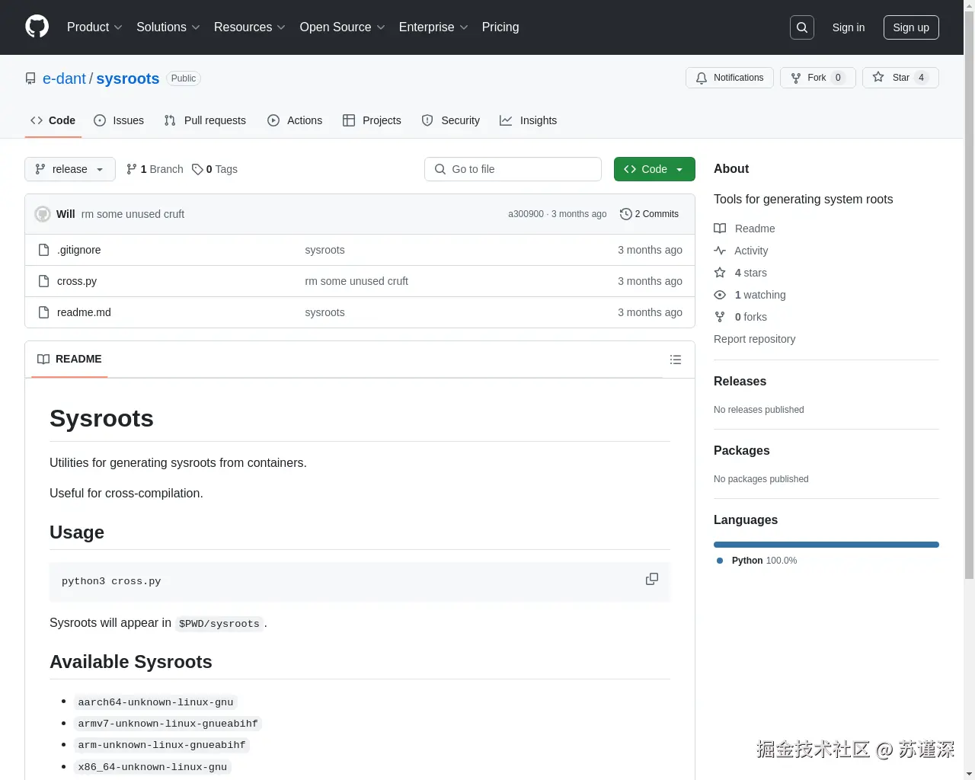Click the eye icon next to 1 watching
Viewport: 975px width, 780px height.
[x=719, y=295]
